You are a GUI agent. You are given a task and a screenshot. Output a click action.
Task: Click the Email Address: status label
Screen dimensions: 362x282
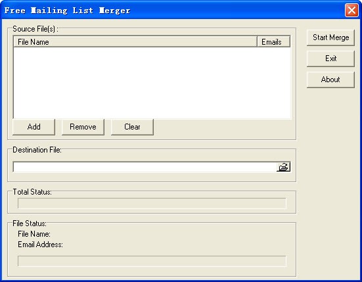[40, 245]
